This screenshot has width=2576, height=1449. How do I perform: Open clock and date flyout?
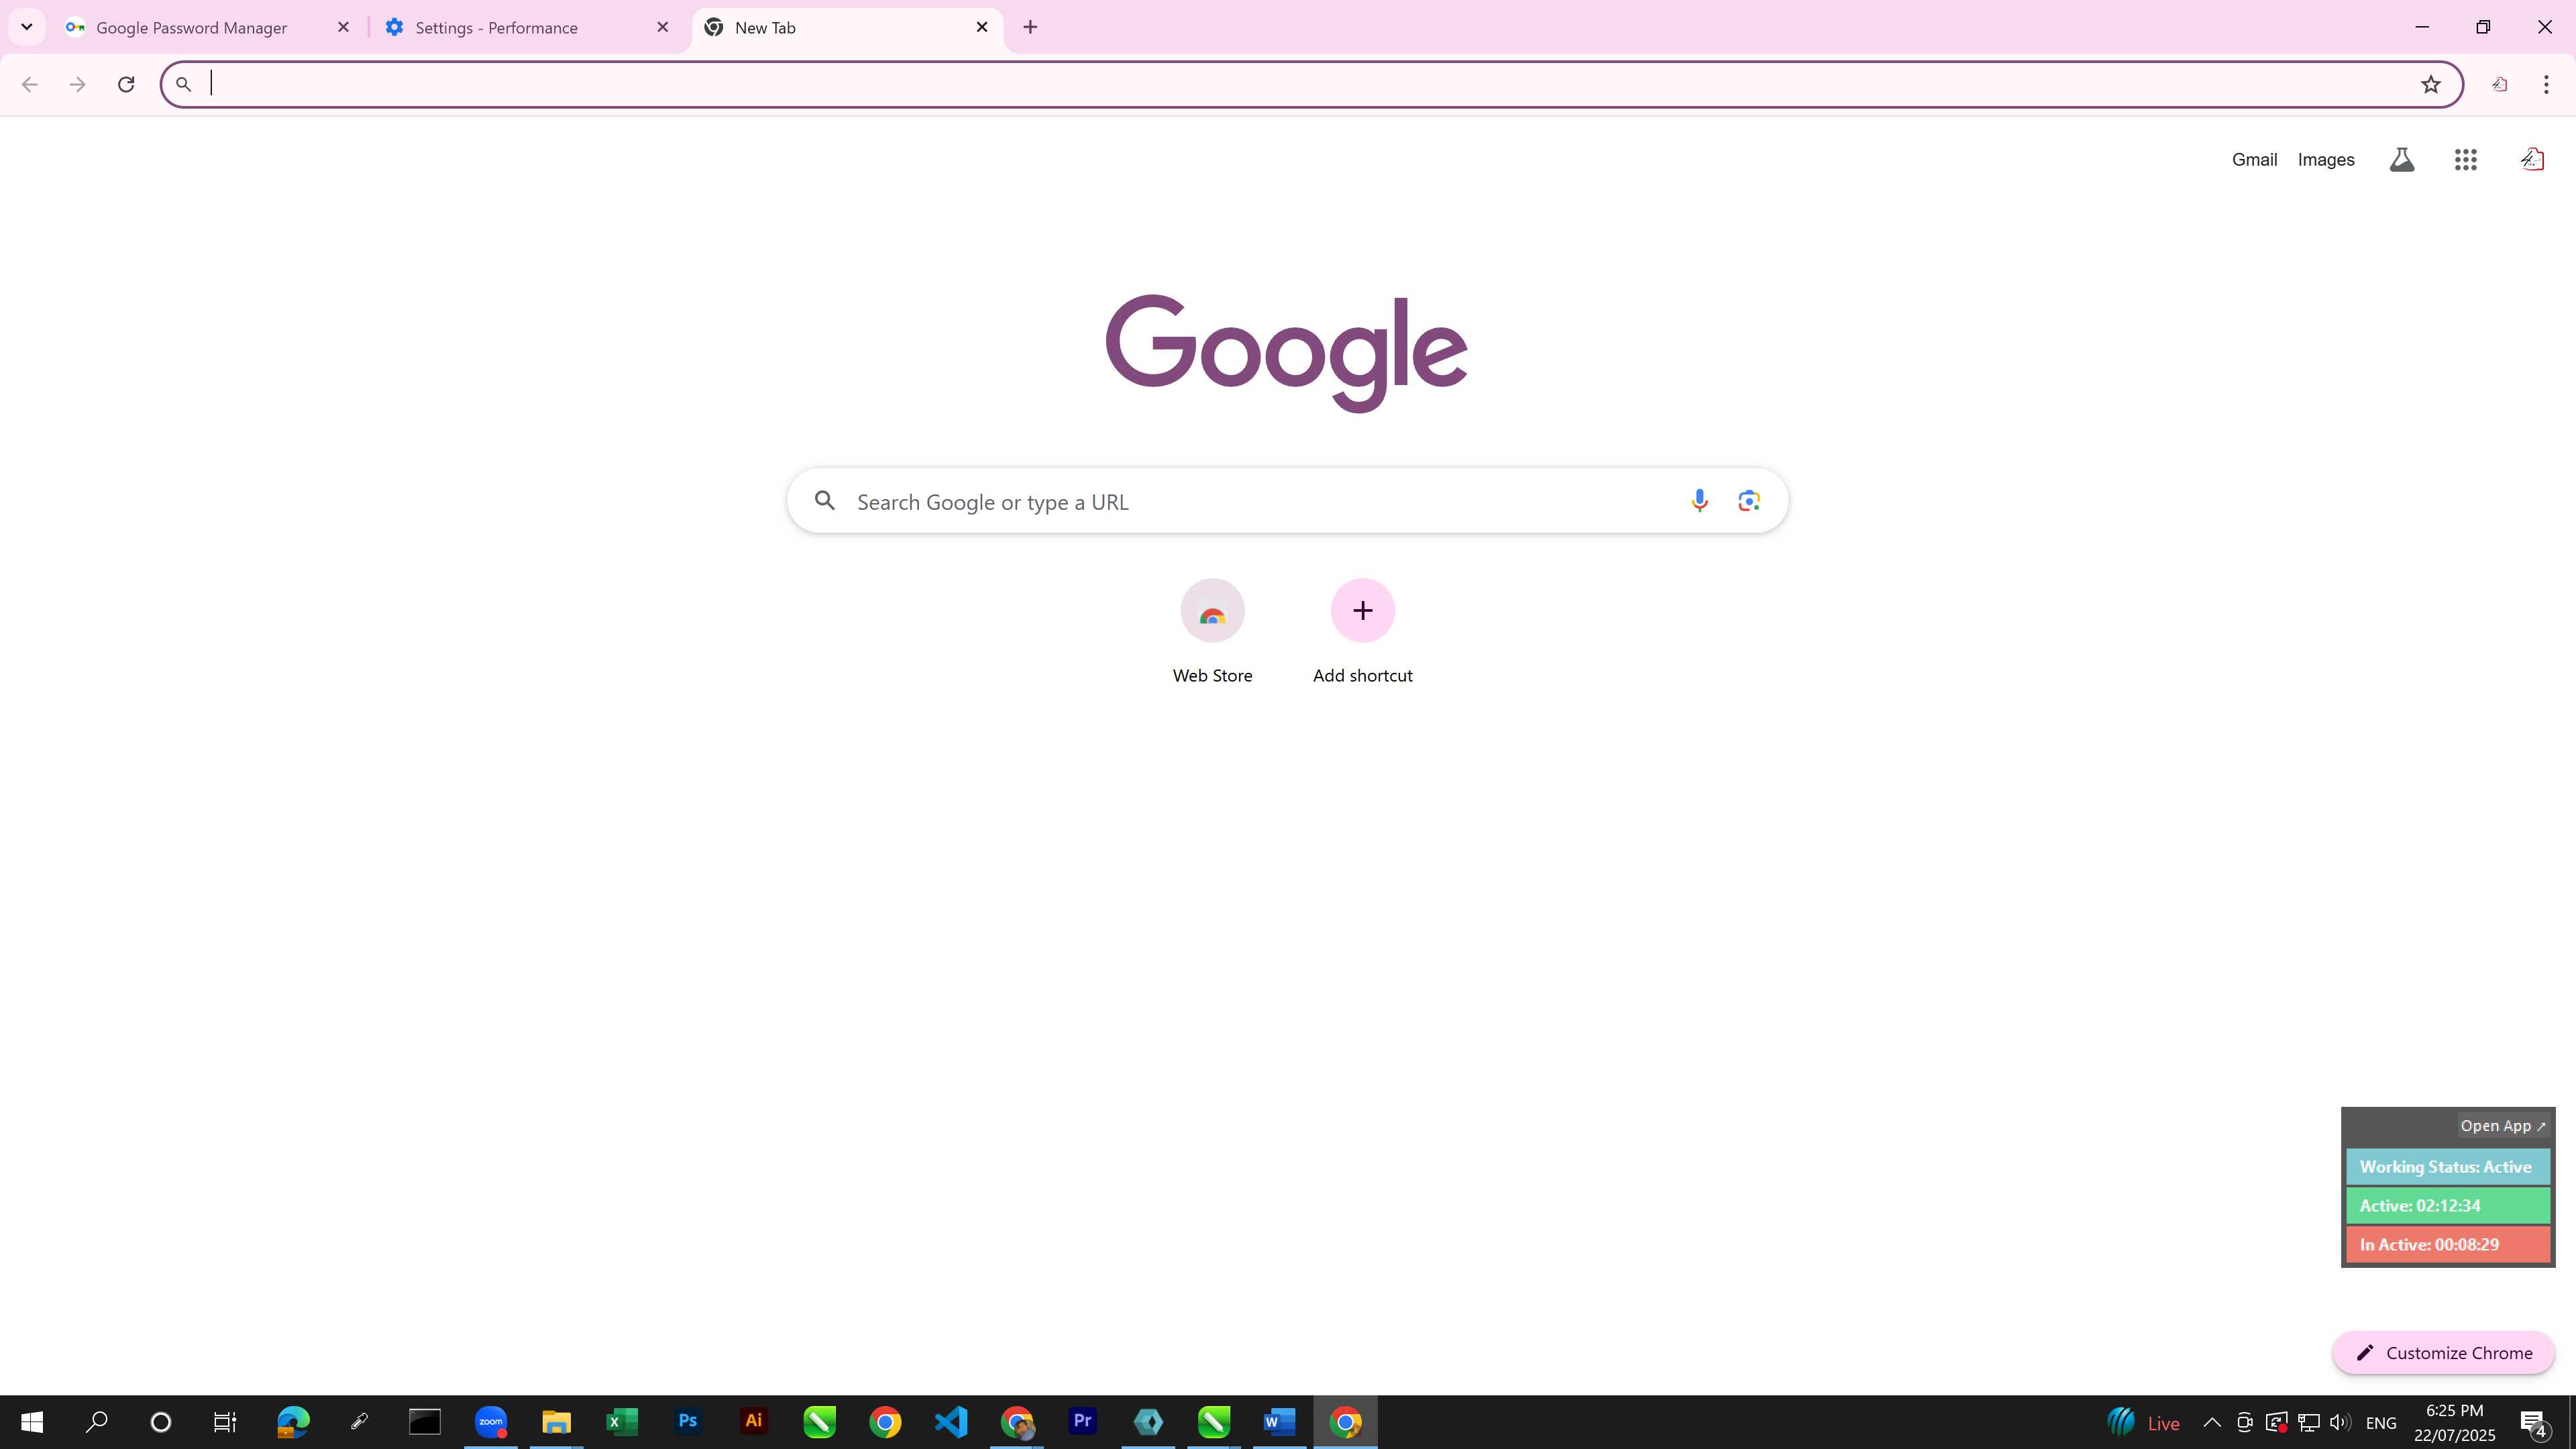click(x=2454, y=1422)
